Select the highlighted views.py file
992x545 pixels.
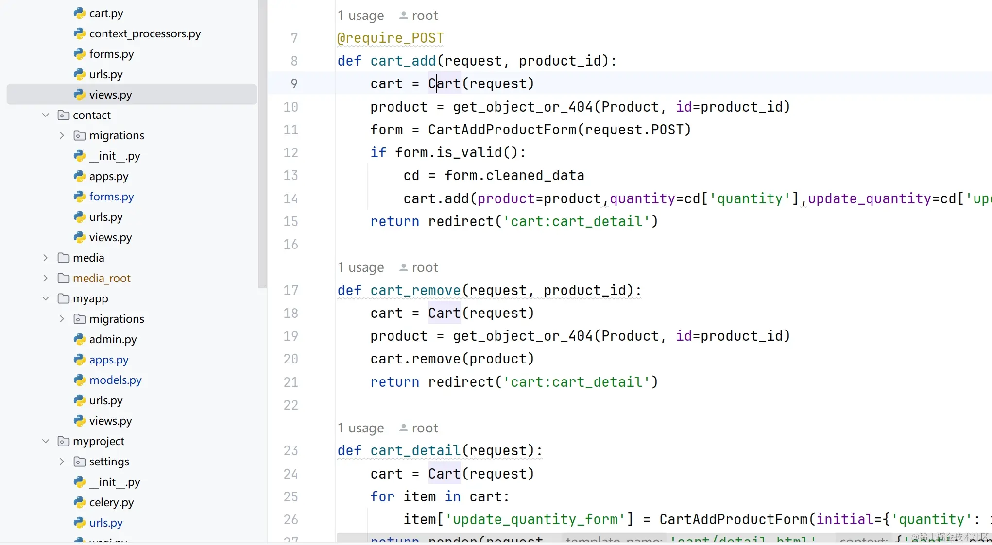click(110, 95)
